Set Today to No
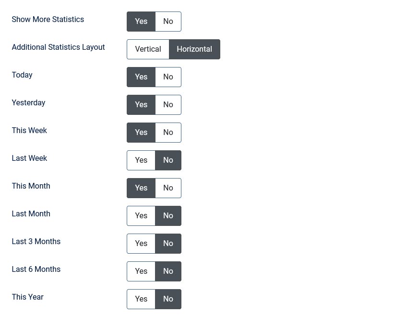406x325 pixels. 168,77
